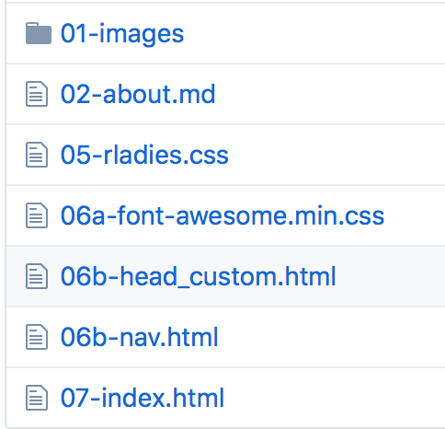
Task: Click the folder icon beside 01-images
Action: click(39, 33)
